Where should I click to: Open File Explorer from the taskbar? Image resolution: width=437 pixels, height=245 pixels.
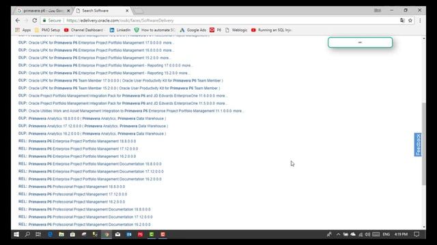point(61,234)
